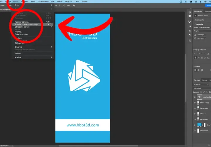Toggle the standard ligatures fi button
211x147 pixels.
tap(195, 58)
